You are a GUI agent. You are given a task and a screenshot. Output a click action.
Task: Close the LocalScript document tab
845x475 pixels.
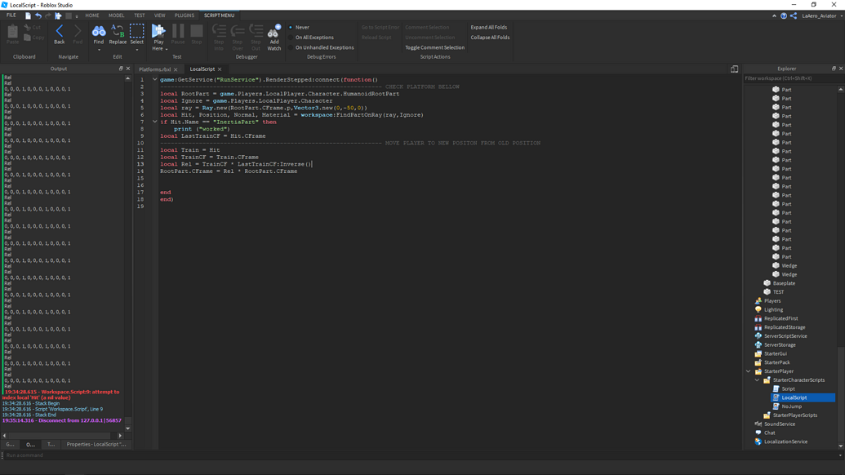[220, 69]
